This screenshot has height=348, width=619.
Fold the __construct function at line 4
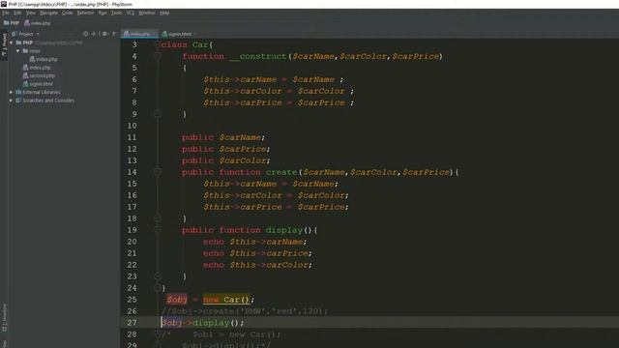coord(158,56)
